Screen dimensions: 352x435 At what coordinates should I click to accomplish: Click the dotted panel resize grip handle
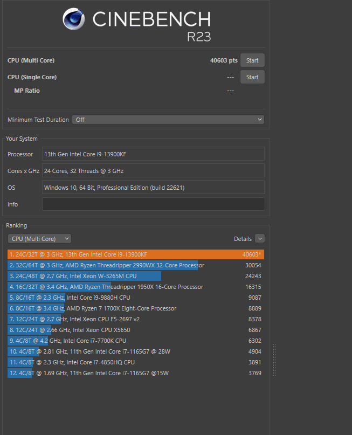(274, 360)
